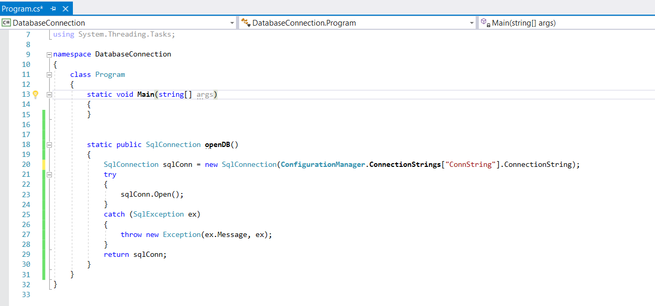Click the ConfigurationManager identifier in code
This screenshot has height=306, width=655.
coord(322,165)
